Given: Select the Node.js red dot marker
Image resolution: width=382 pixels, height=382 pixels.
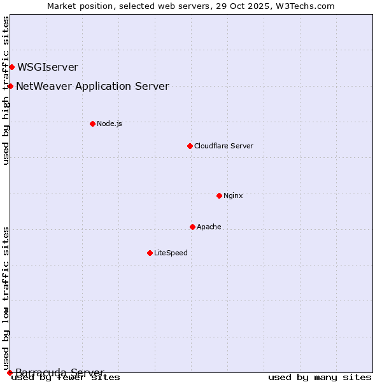Looking at the screenshot, I should (x=92, y=124).
